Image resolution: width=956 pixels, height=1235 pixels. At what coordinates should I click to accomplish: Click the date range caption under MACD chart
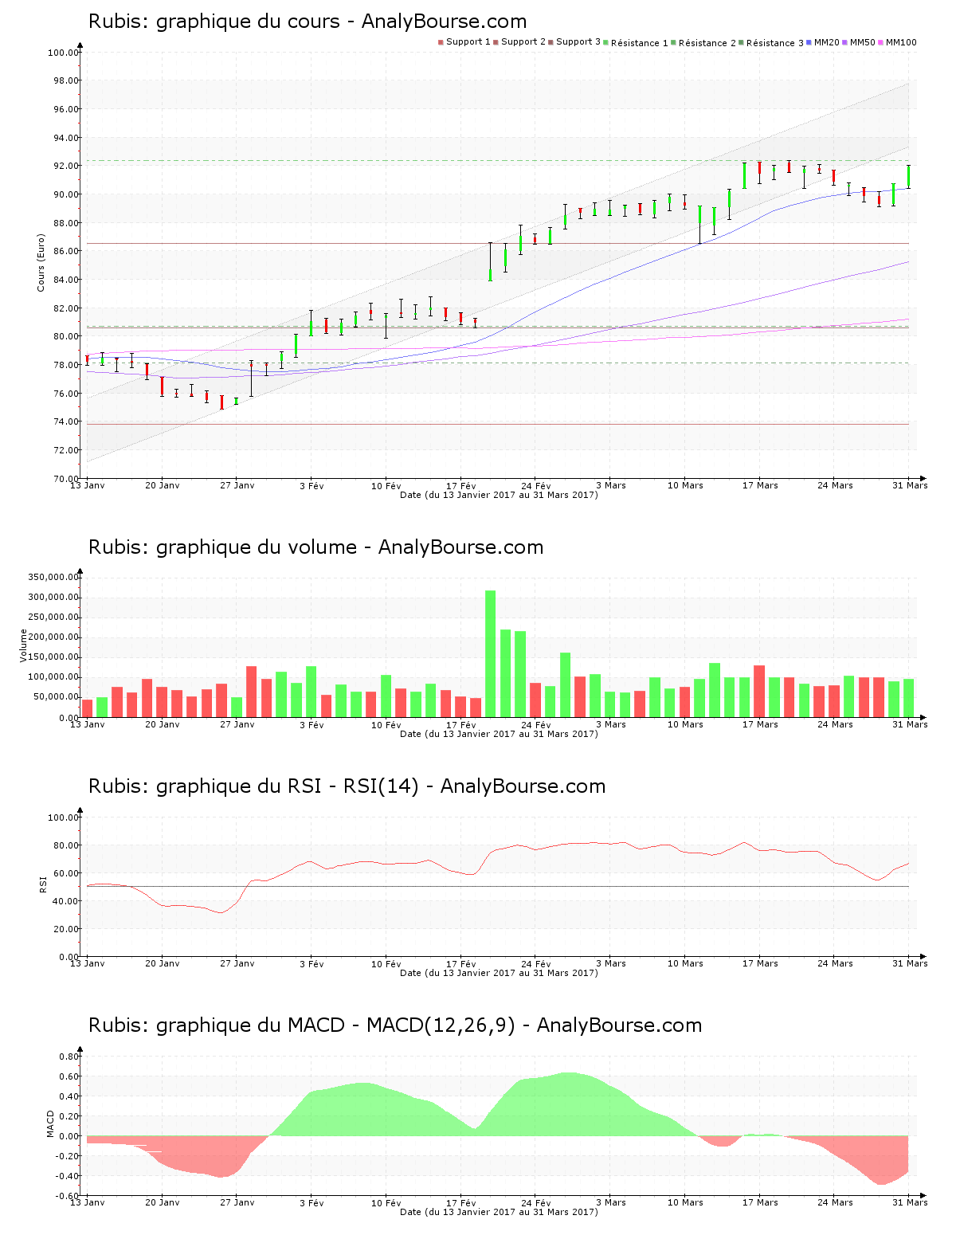tap(499, 1212)
